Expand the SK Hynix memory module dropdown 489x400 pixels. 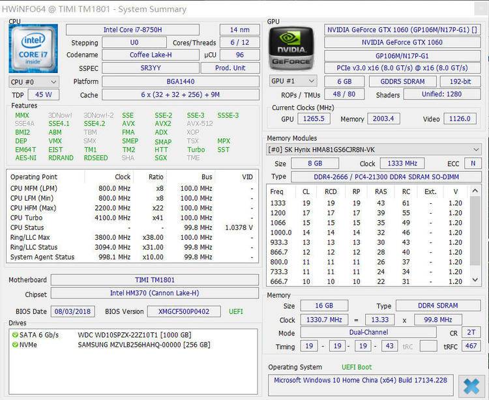pos(374,149)
